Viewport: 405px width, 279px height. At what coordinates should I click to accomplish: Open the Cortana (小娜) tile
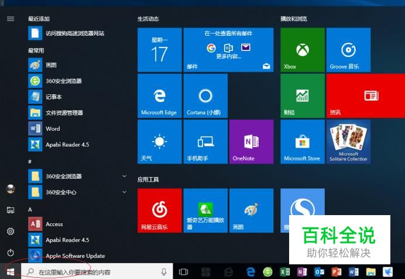[x=205, y=96]
